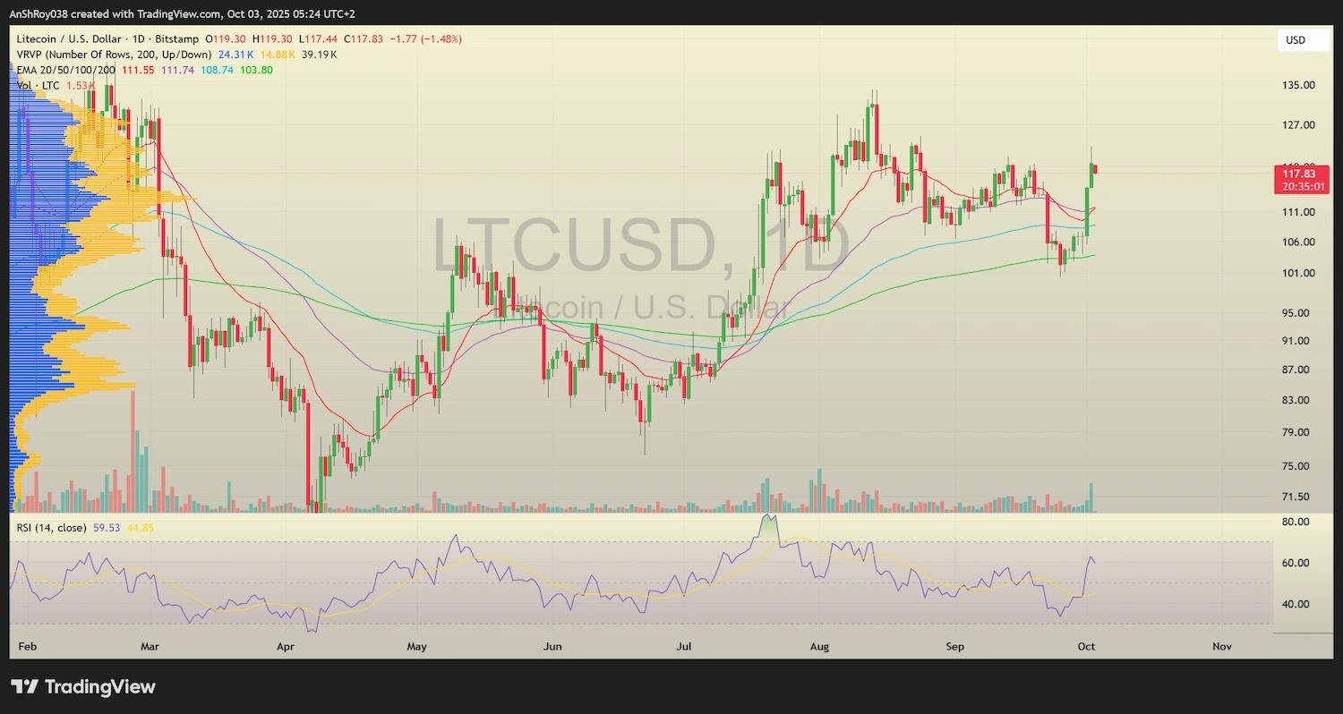Click the Nov label on time axis
The width and height of the screenshot is (1343, 714).
1222,646
